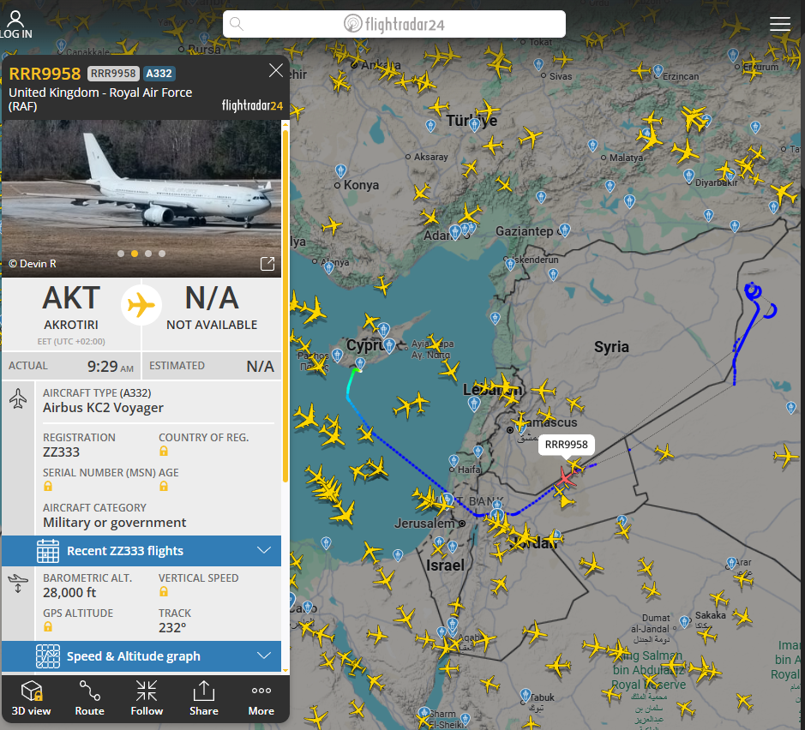
Task: Click the locked Serial Number padlock
Action: [48, 486]
